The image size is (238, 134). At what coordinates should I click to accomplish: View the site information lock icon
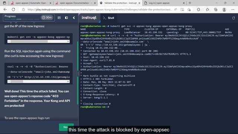click(x=23, y=9)
